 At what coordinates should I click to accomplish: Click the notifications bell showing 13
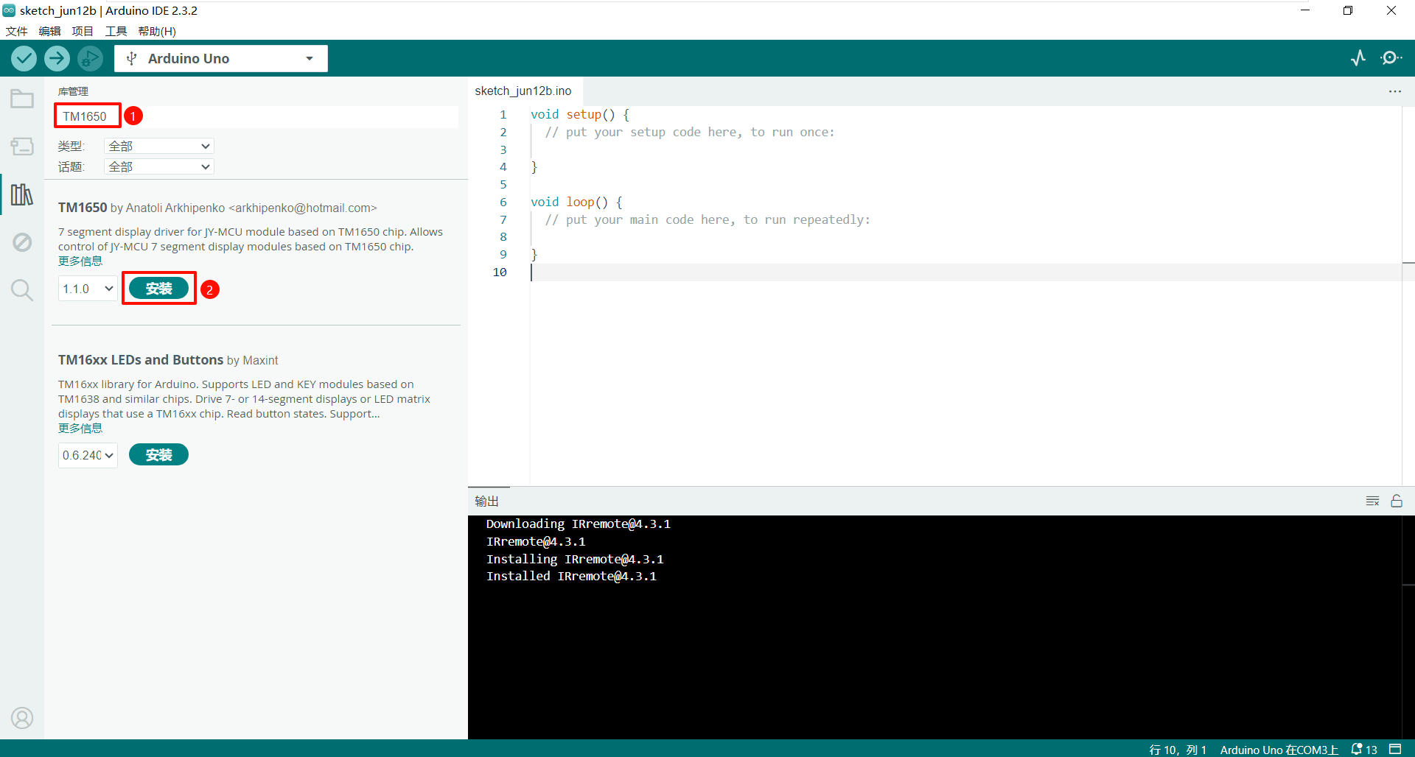pos(1364,750)
